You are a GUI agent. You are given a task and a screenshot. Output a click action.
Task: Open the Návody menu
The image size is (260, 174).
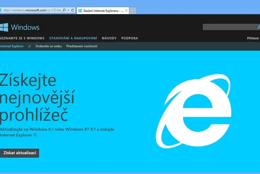(109, 38)
